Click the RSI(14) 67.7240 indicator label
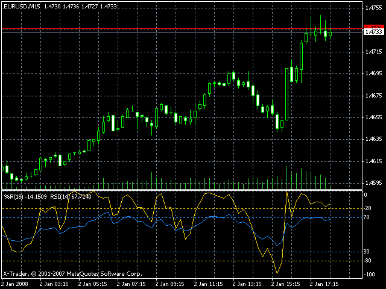Screen dimensions: 386x289 [71, 197]
